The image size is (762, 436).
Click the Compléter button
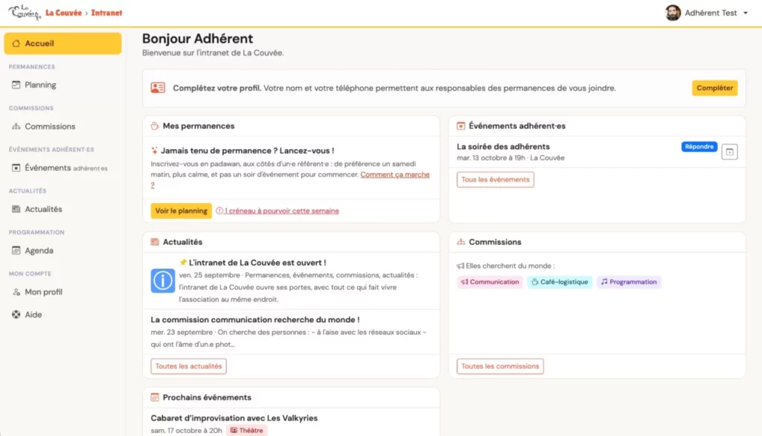click(714, 88)
